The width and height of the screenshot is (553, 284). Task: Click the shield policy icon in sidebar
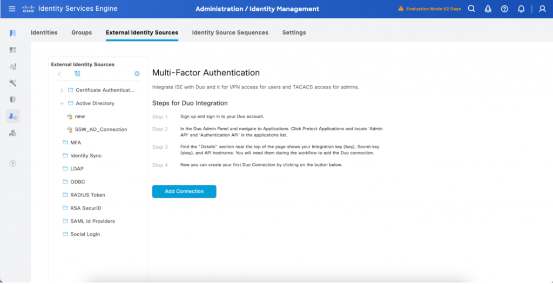(13, 100)
